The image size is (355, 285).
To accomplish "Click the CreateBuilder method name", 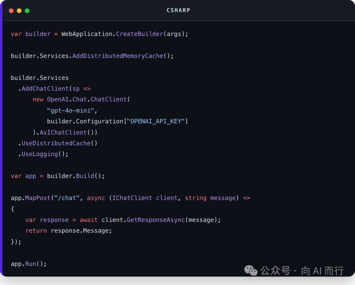I will point(139,34).
